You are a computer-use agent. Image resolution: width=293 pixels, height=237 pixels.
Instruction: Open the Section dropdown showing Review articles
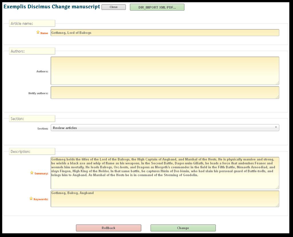(x=165, y=128)
